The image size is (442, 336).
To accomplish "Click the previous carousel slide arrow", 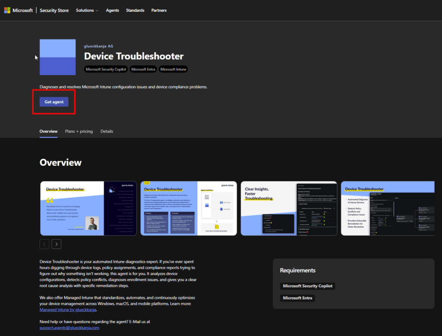I will [44, 244].
